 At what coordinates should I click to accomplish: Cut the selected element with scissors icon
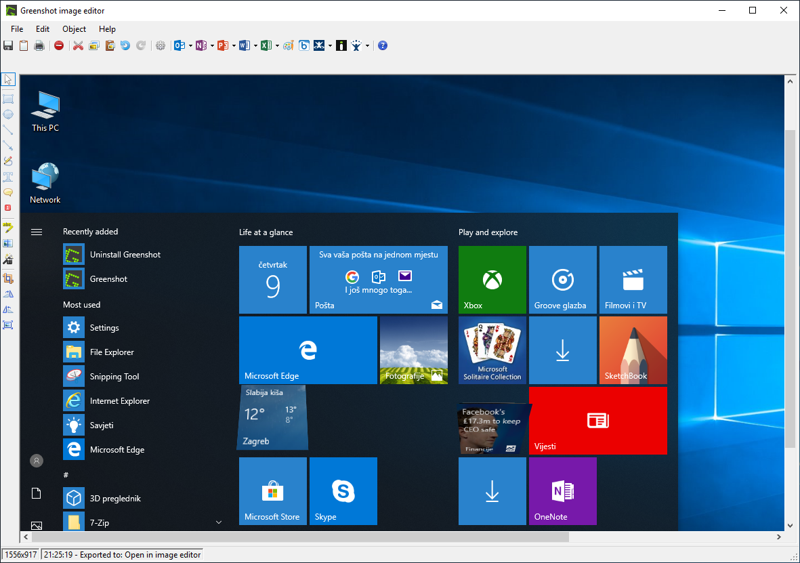pos(78,45)
